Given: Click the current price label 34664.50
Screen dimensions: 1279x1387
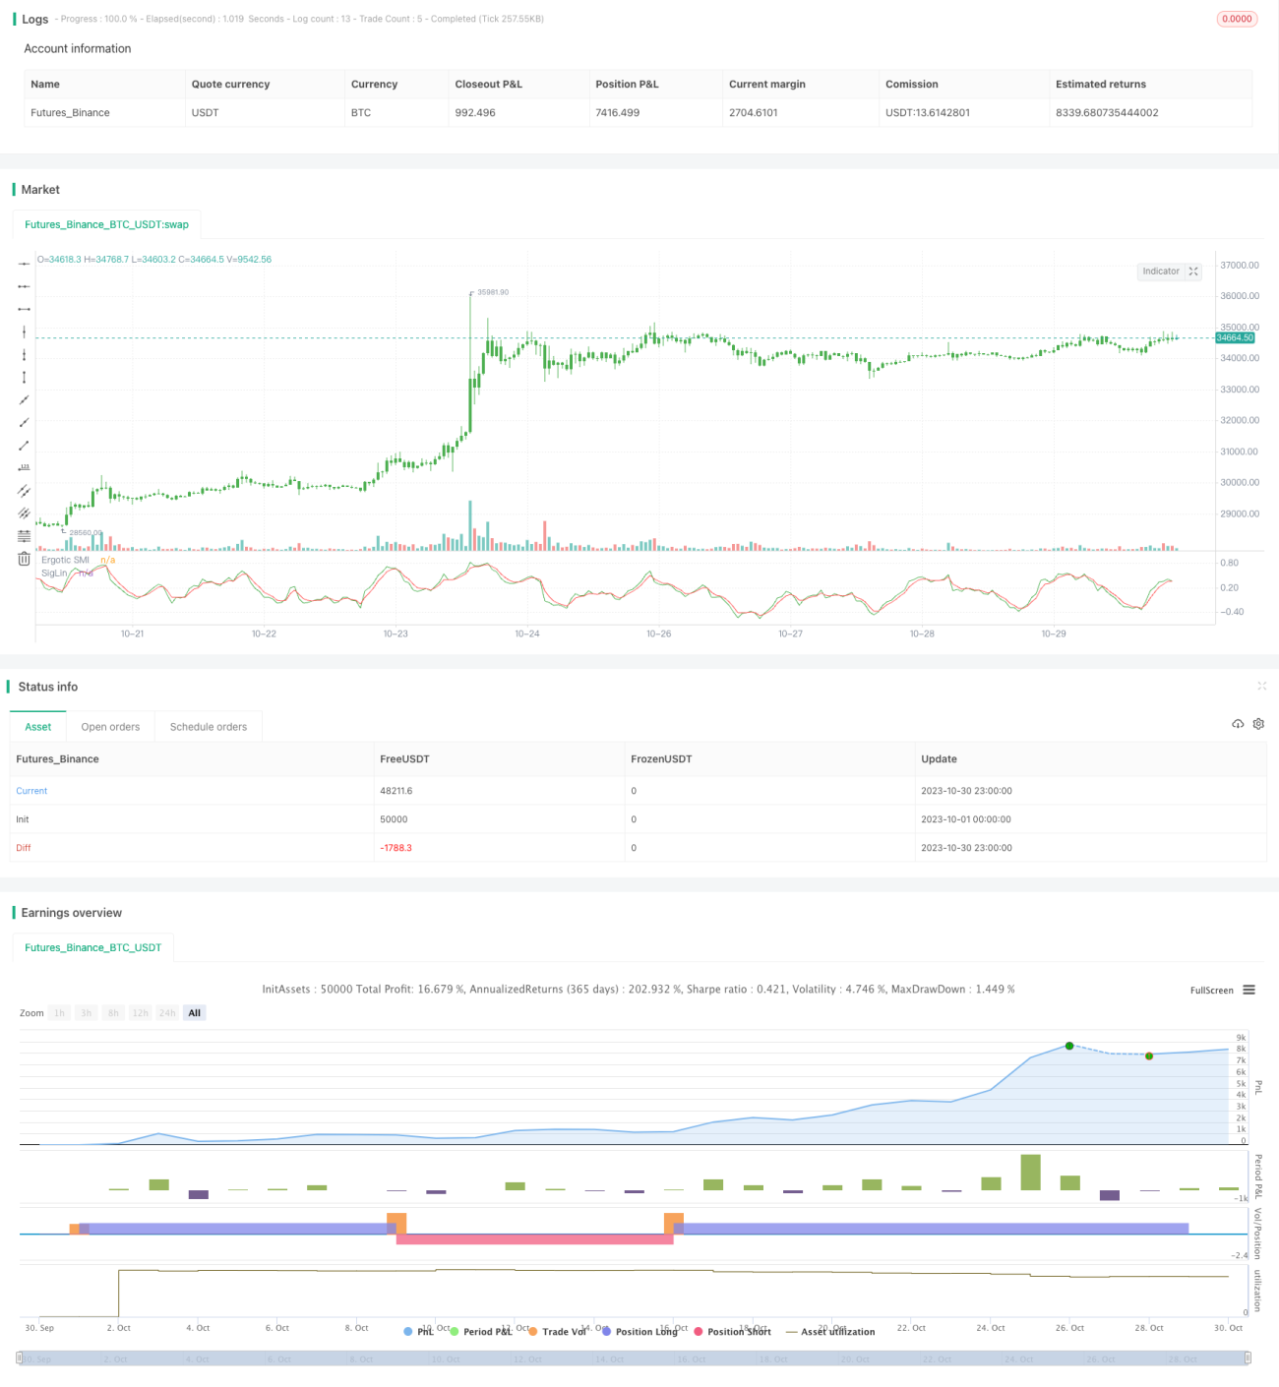Looking at the screenshot, I should coord(1235,337).
